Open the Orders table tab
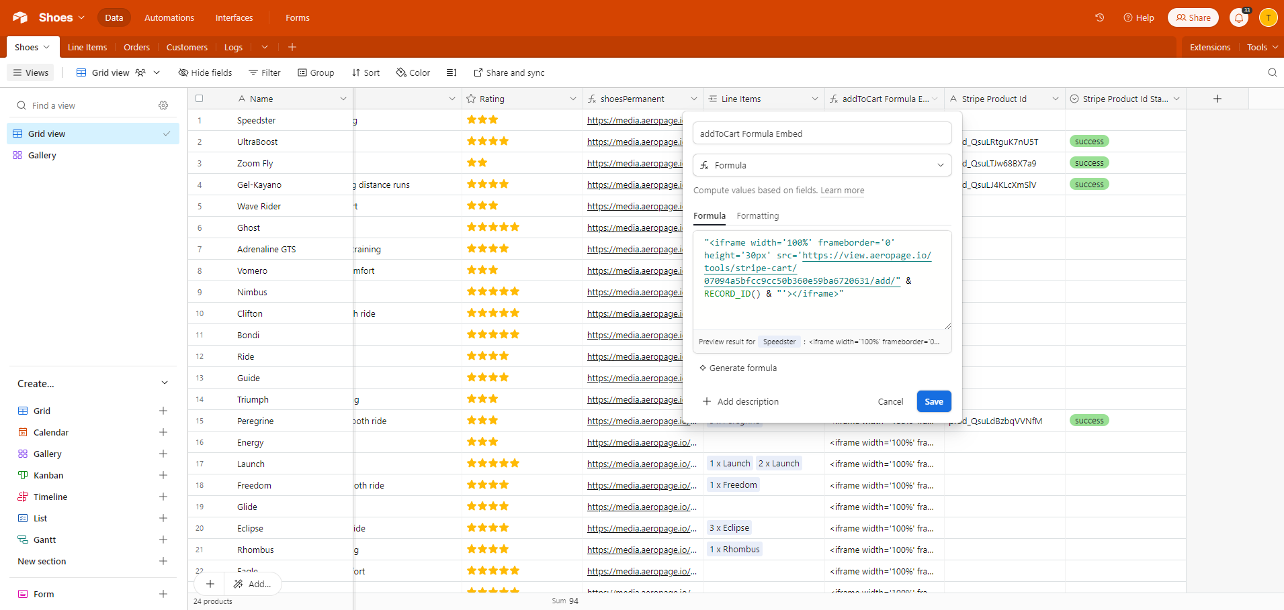The image size is (1284, 610). point(136,47)
